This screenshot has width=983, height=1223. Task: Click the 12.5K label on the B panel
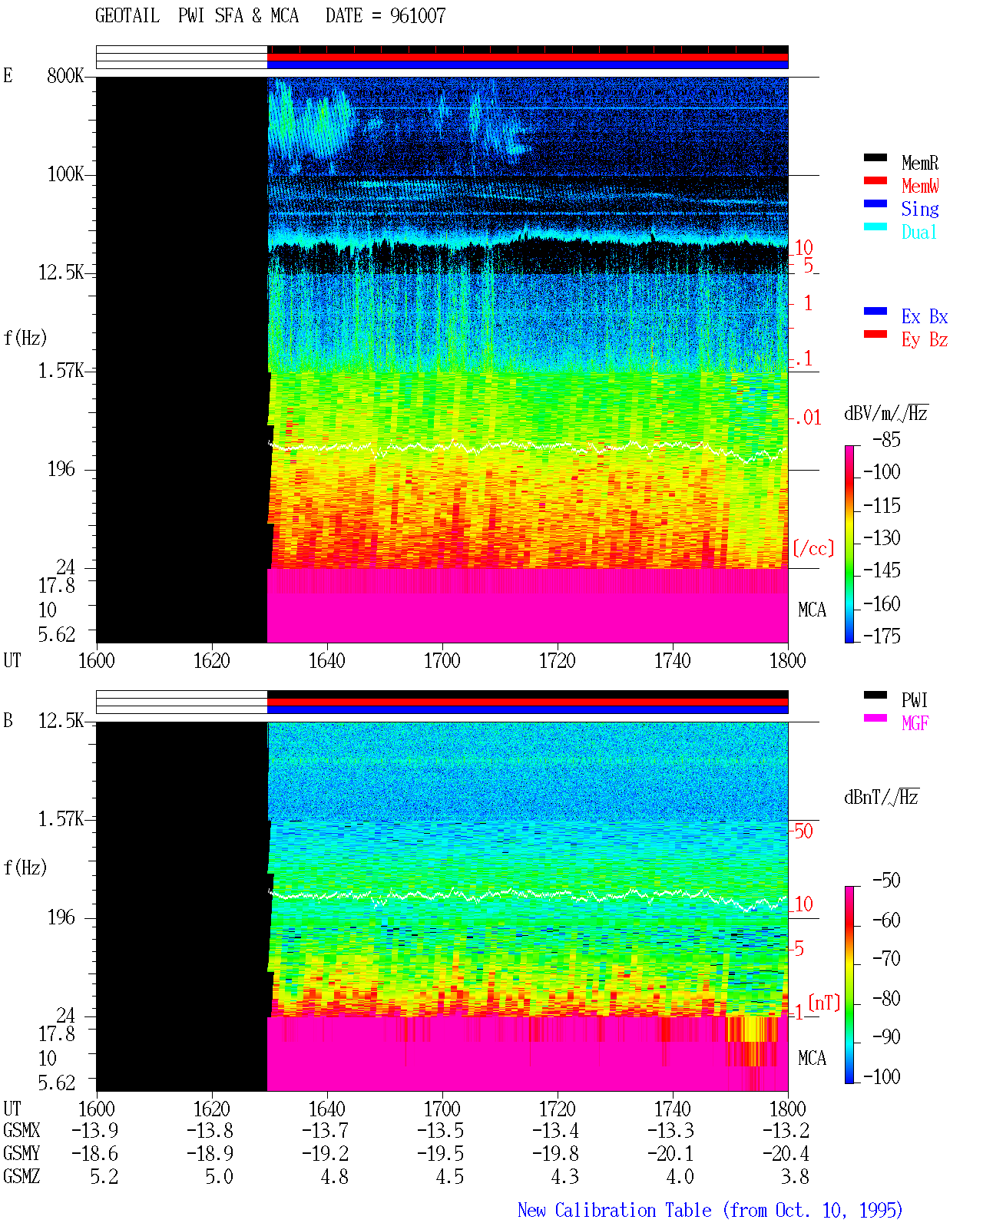click(61, 720)
